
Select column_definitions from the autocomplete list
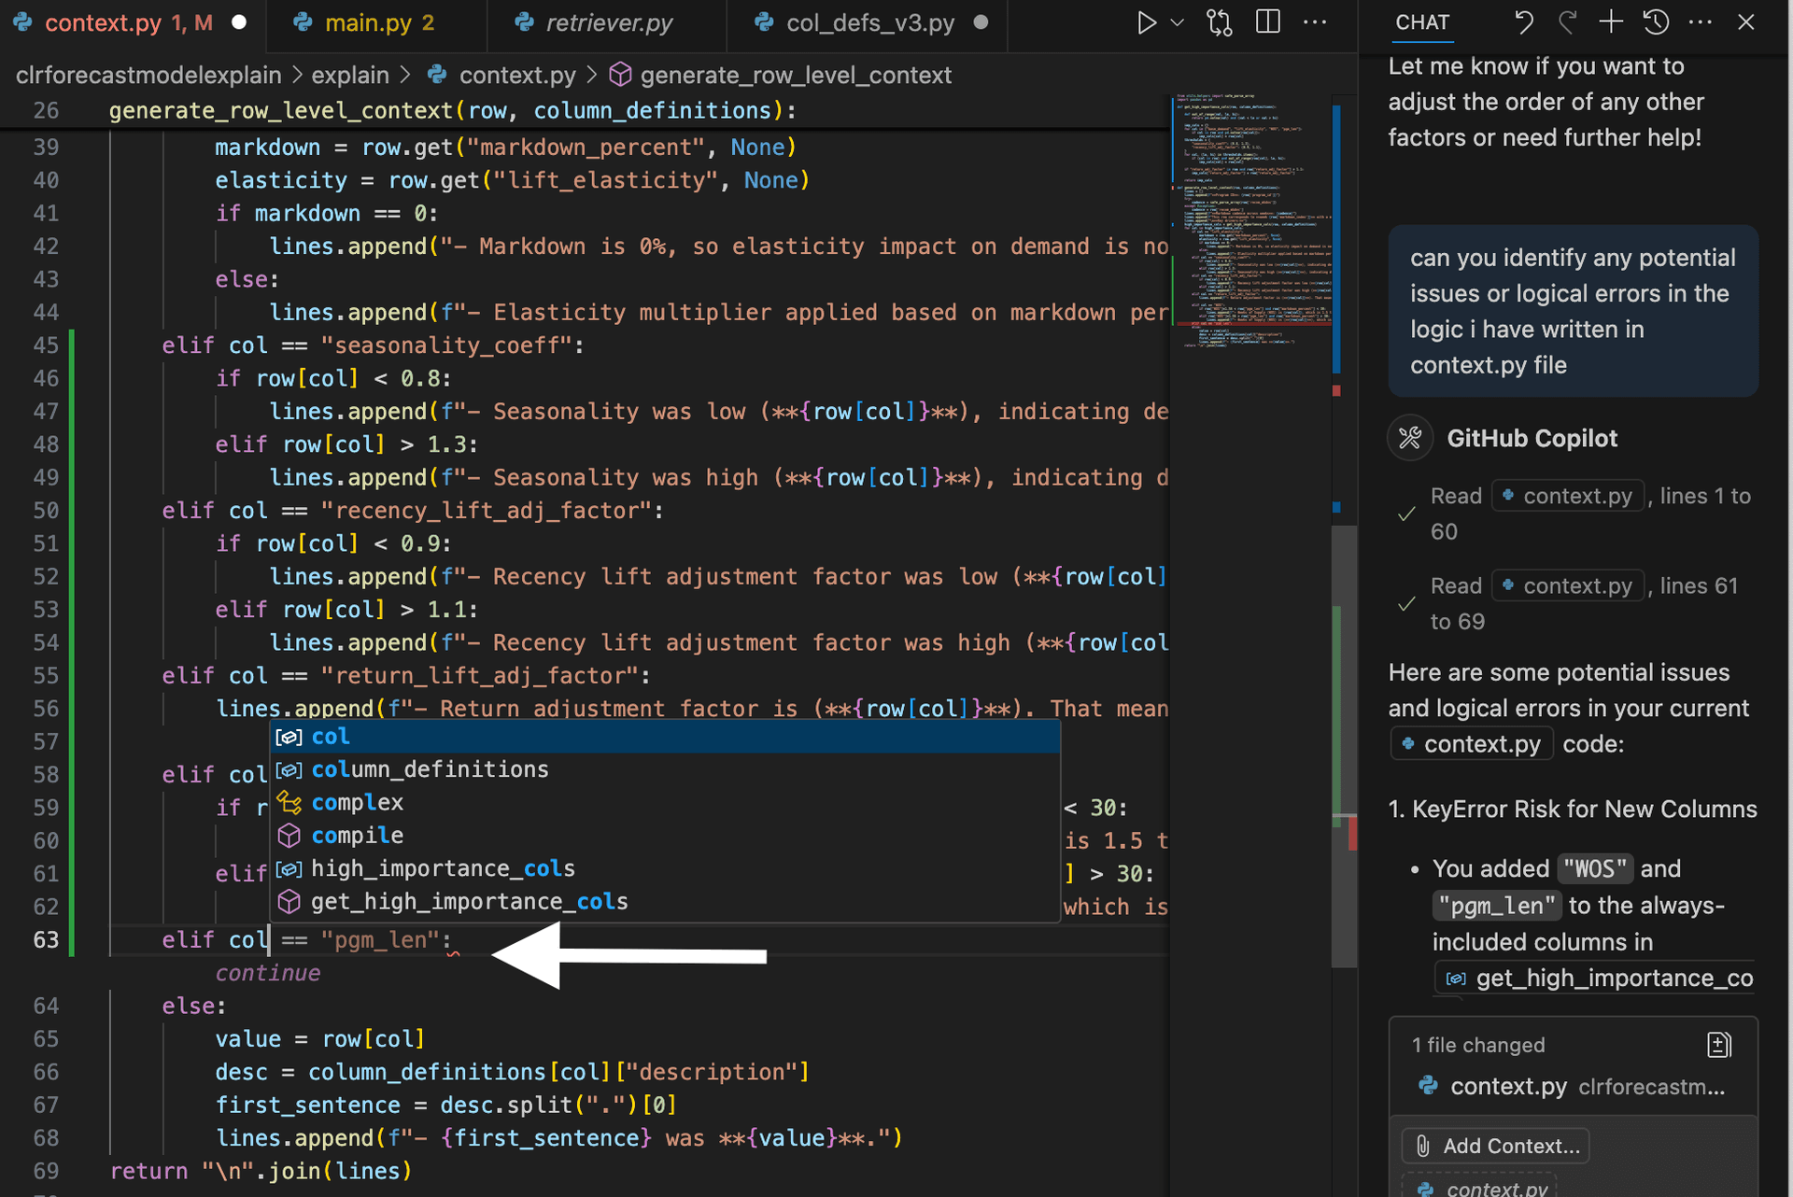click(x=430, y=768)
